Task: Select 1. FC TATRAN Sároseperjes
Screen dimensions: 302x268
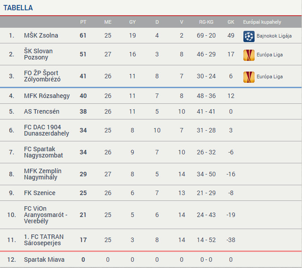Action: pyautogui.click(x=44, y=240)
